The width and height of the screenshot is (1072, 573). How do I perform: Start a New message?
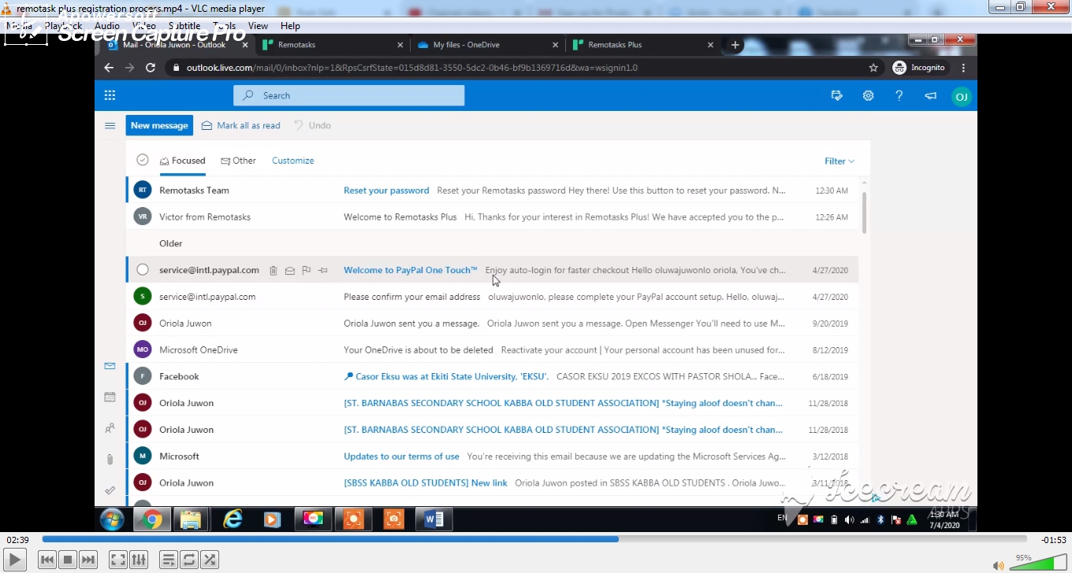(x=159, y=125)
